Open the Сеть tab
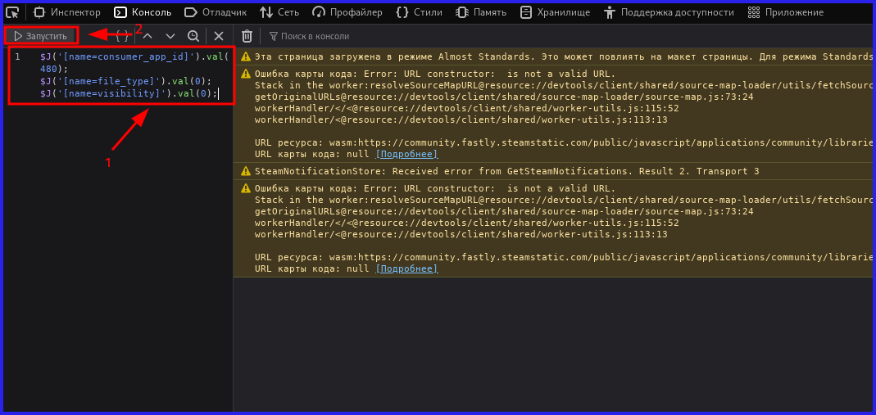Viewport: 876px width, 415px height. [279, 12]
